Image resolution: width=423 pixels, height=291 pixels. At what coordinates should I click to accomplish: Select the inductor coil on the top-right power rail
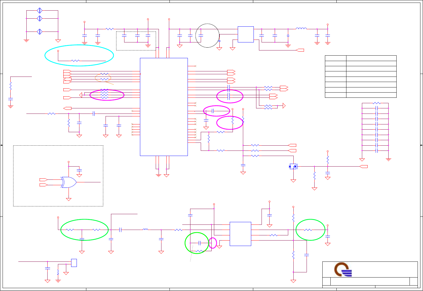click(x=301, y=28)
